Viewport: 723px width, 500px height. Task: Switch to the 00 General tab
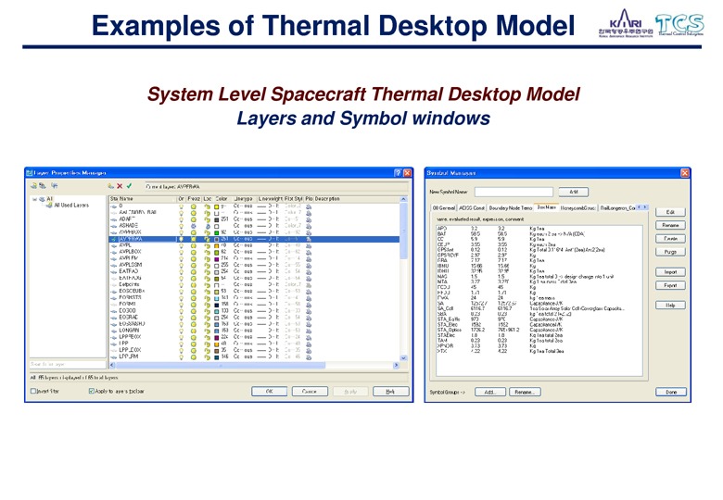pyautogui.click(x=444, y=208)
